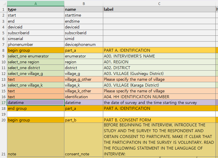The width and height of the screenshot is (218, 158).
Task: Select 'deviceid' cell in column A
Action: (x=36, y=27)
